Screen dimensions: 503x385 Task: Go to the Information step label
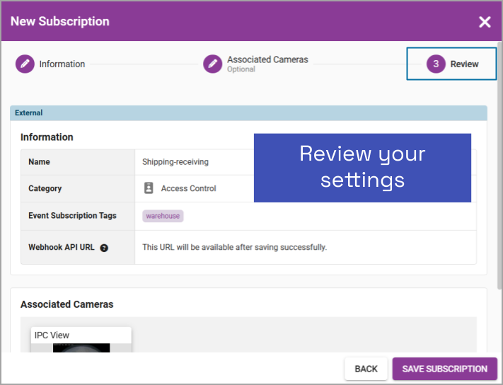tap(62, 64)
